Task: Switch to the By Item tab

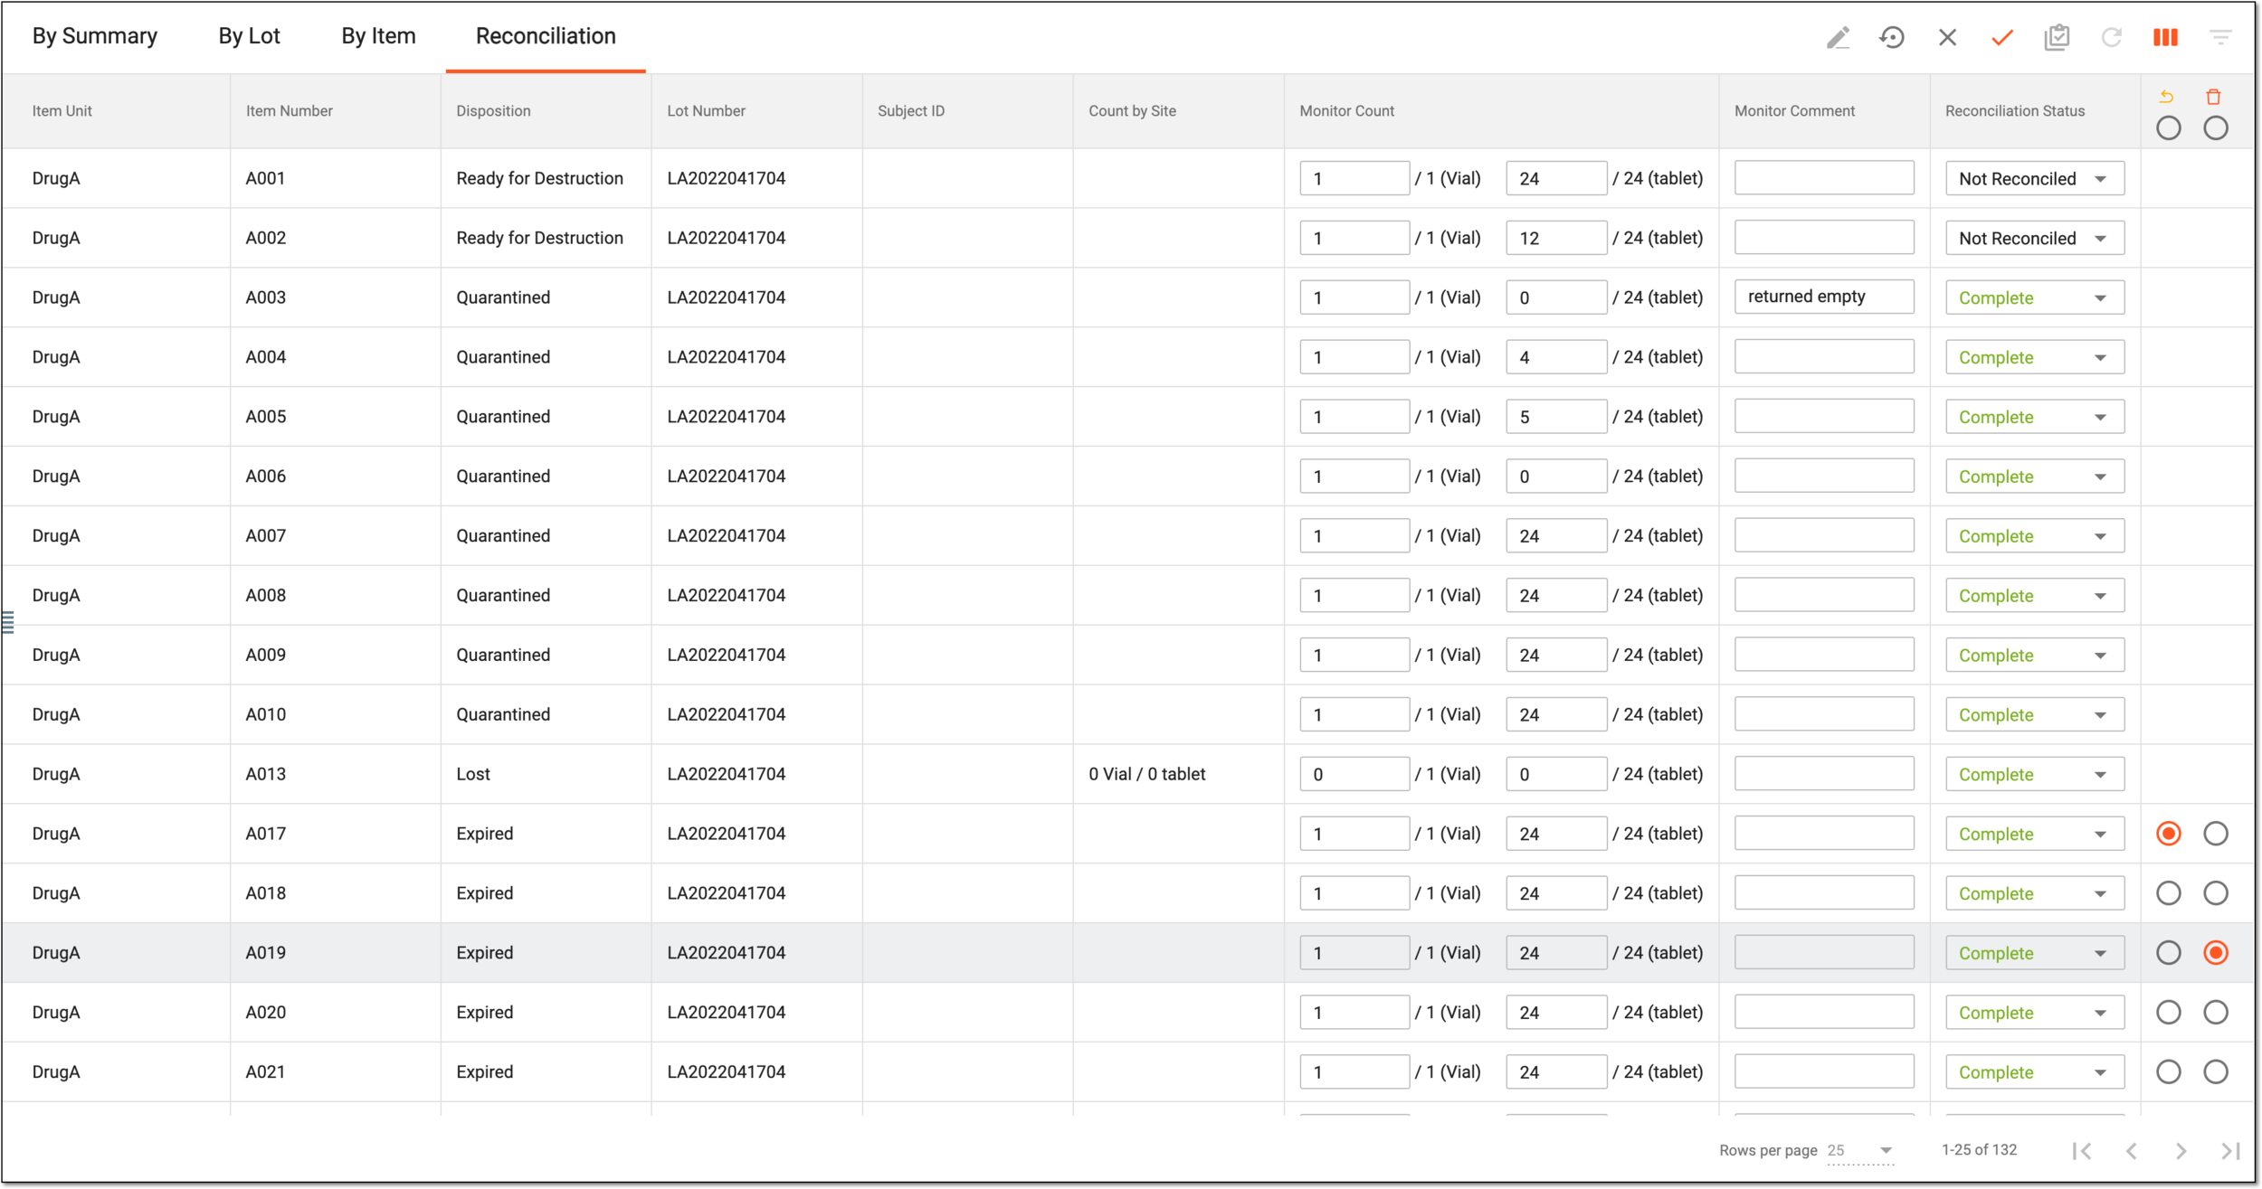Action: click(x=378, y=36)
